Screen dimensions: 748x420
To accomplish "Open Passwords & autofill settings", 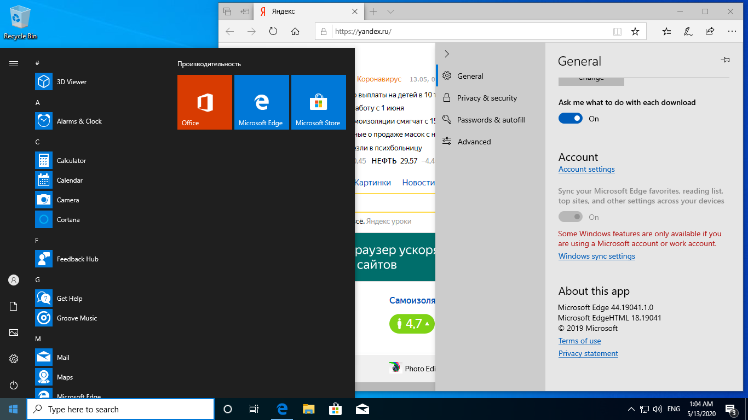I will click(x=491, y=120).
